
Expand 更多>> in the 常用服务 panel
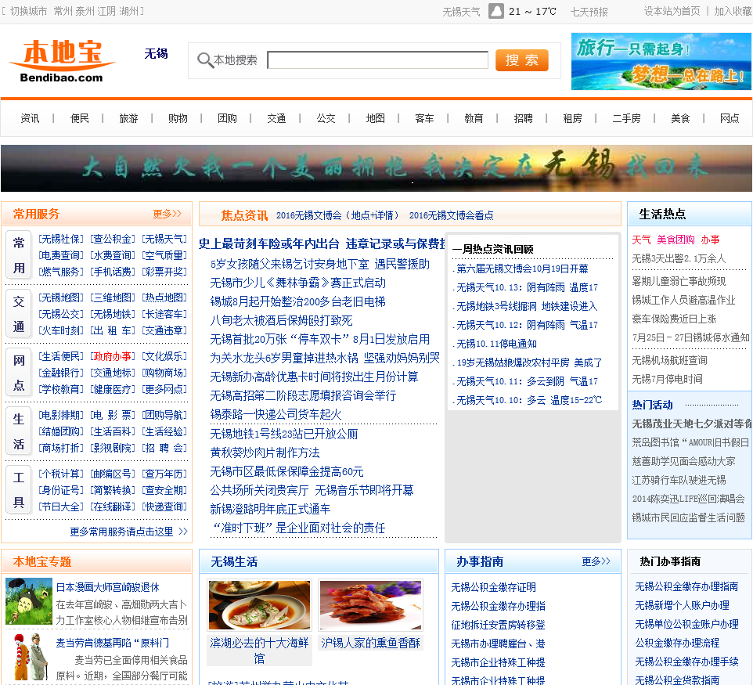(x=168, y=214)
